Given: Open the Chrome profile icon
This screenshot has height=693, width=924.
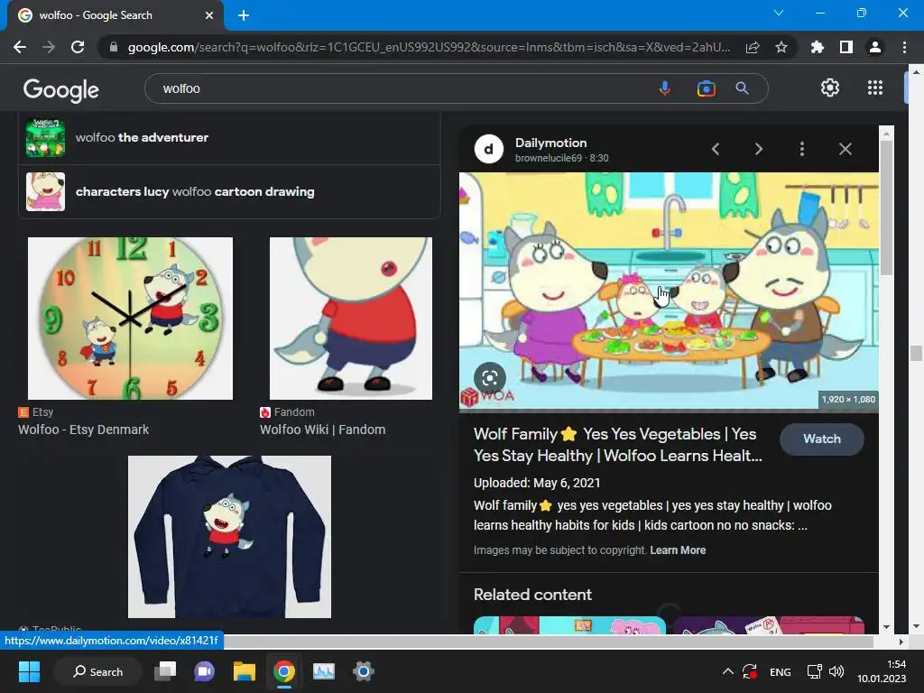Looking at the screenshot, I should 875,47.
